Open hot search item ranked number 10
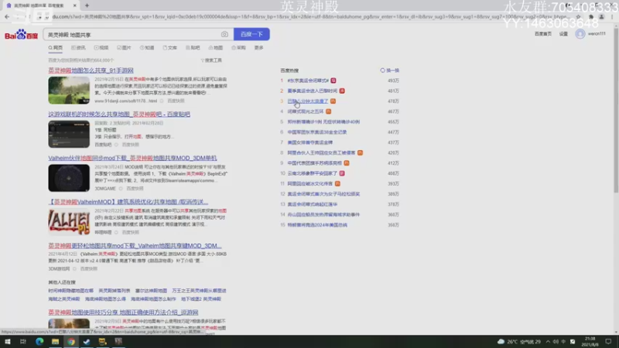Viewport: 619px width, 348px height. coord(313,173)
